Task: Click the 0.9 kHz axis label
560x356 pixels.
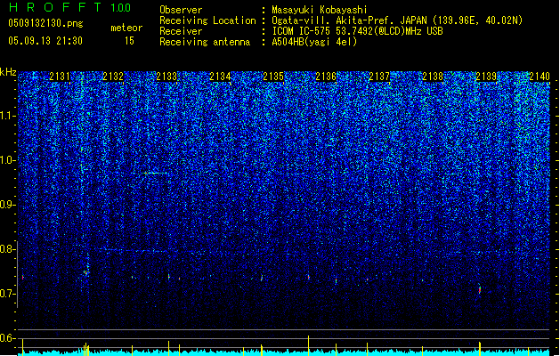Action: click(7, 205)
